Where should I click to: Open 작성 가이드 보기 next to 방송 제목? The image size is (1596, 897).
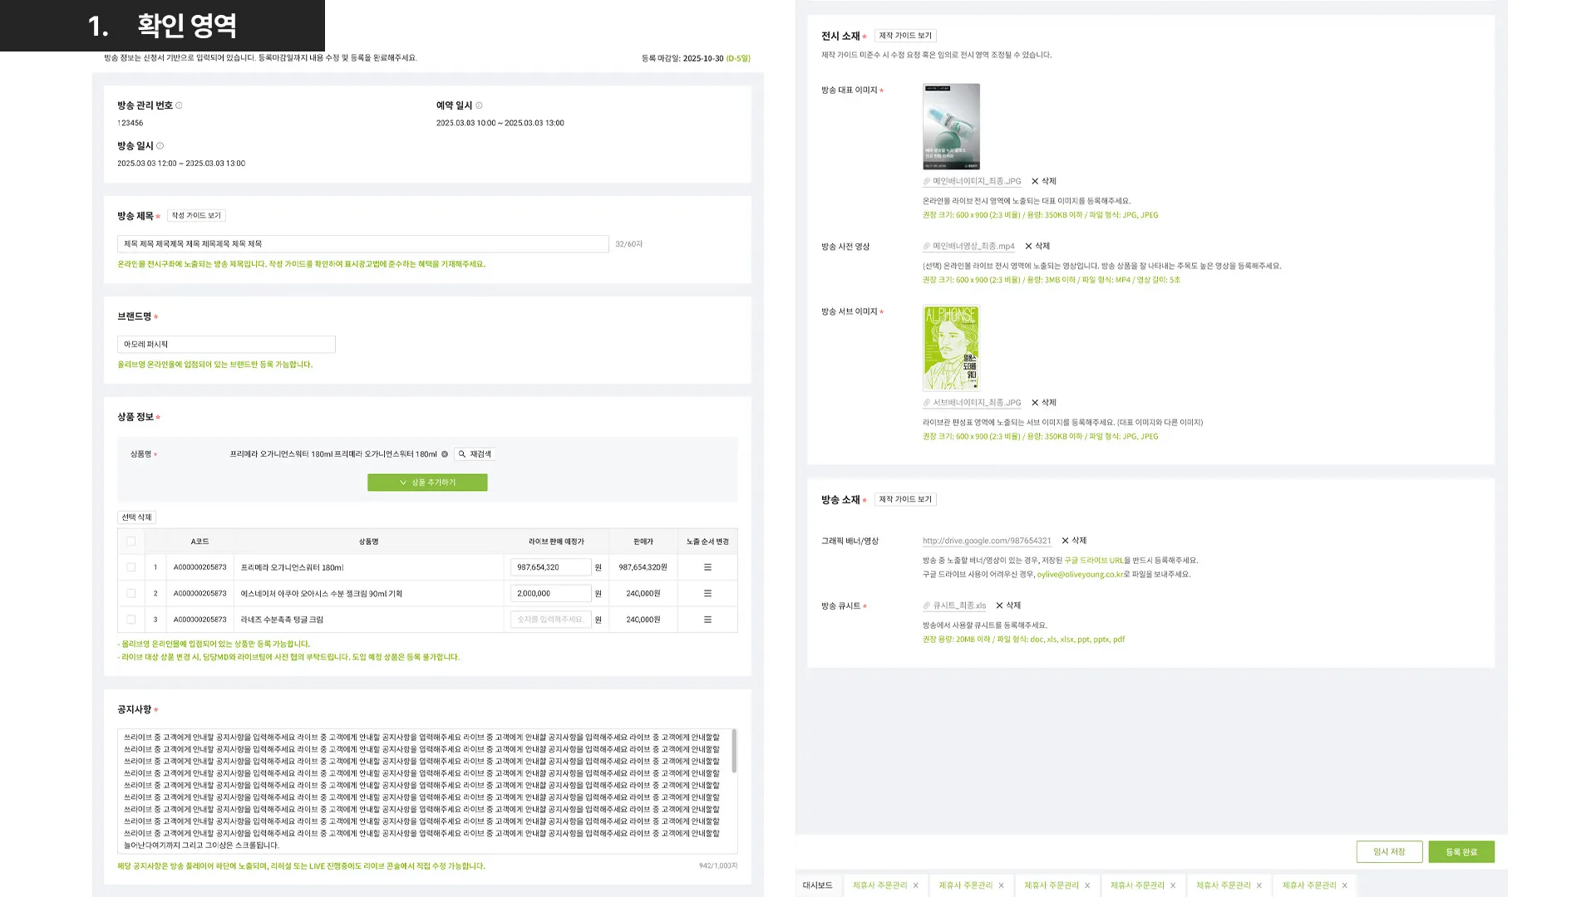pyautogui.click(x=196, y=216)
